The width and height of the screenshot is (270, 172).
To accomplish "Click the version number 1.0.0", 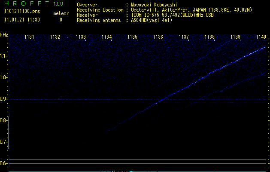I will 58,3.
